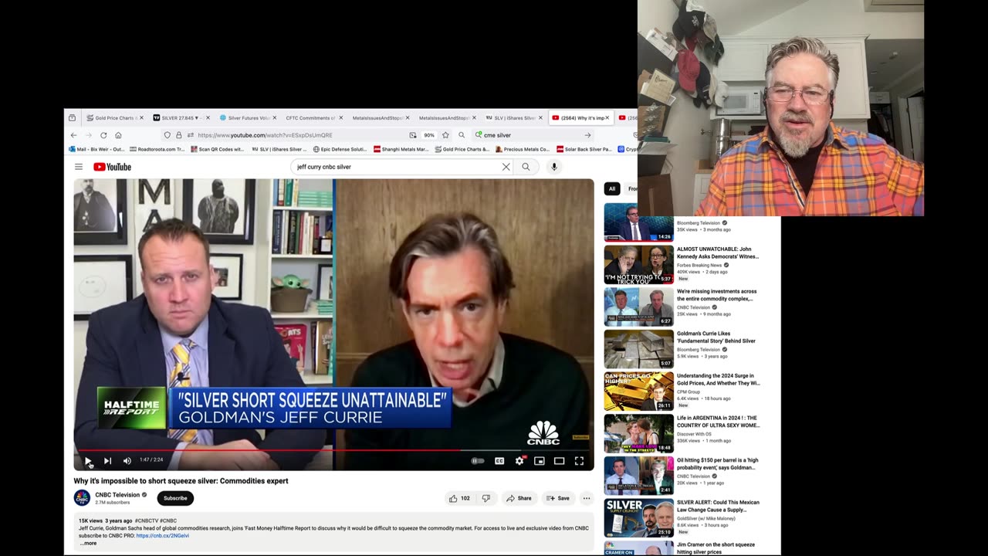The image size is (988, 556).
Task: Open the Firefox tab list icon
Action: coord(72,118)
